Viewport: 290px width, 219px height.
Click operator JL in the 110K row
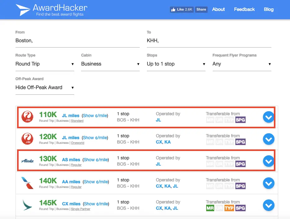pyautogui.click(x=158, y=120)
